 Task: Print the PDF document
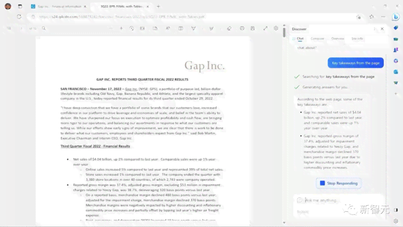242,28
